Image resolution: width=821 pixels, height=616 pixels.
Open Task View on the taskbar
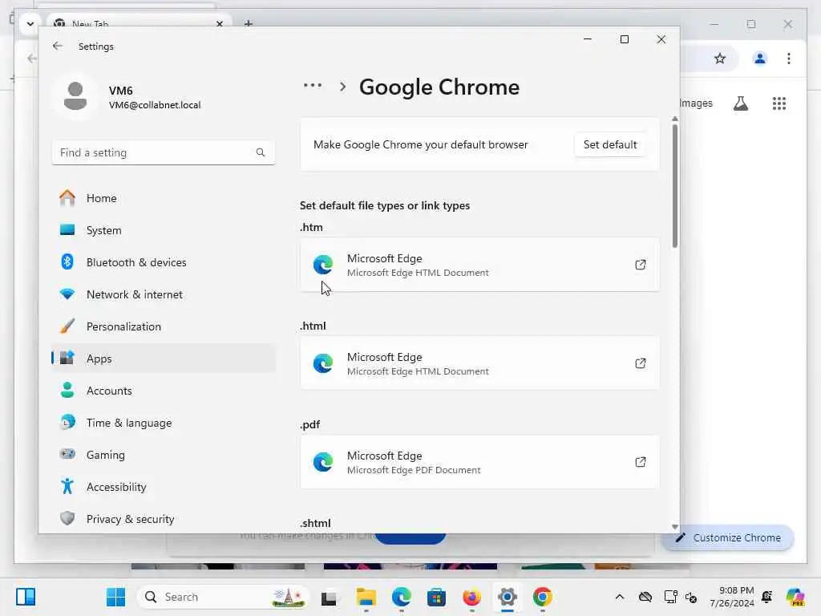coord(330,597)
